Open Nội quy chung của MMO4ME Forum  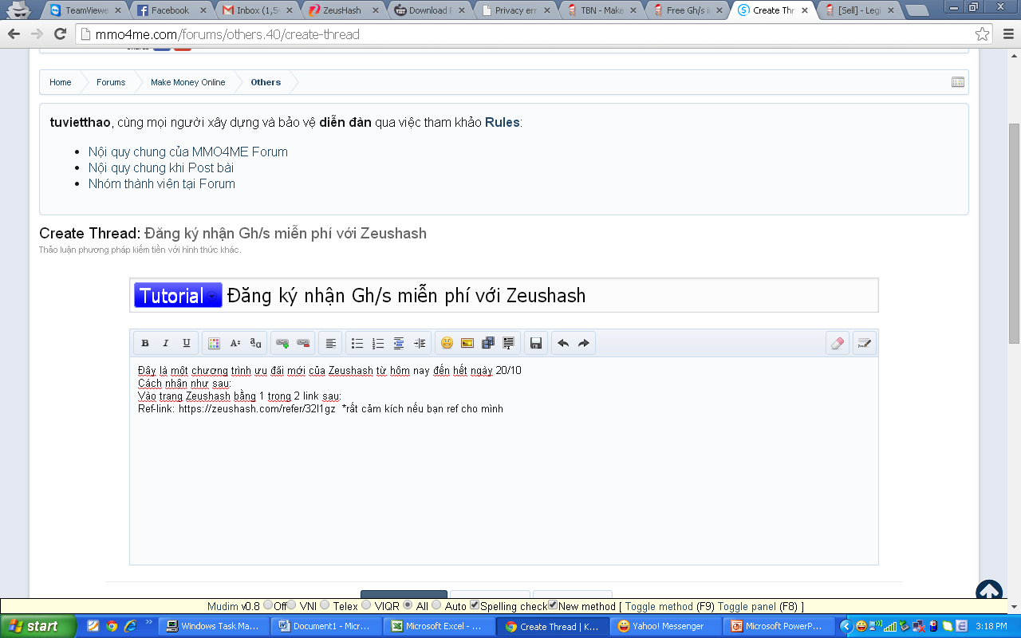[x=188, y=152]
